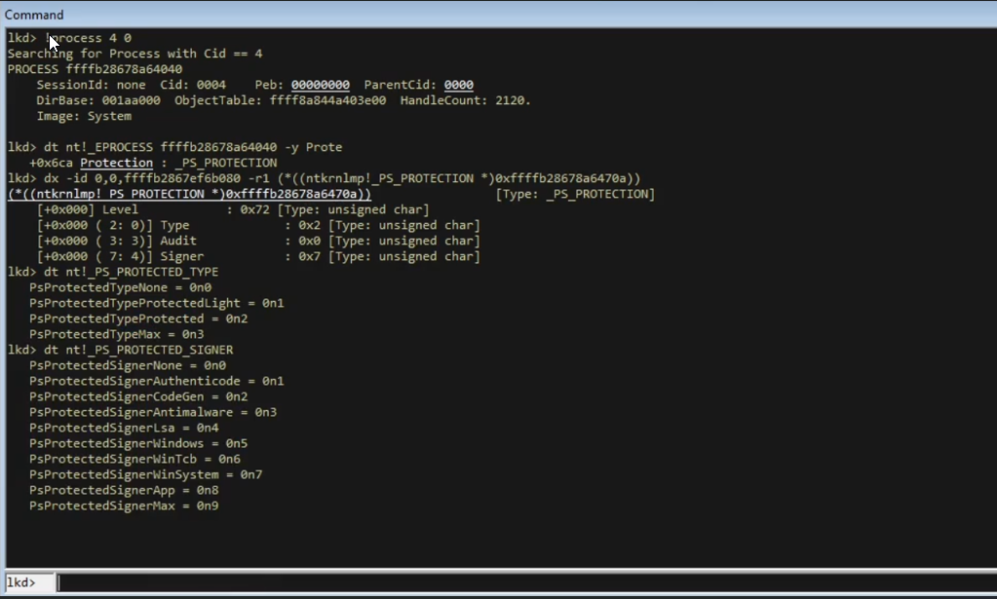Click the command input field at bottom
This screenshot has height=599, width=997.
[x=526, y=582]
